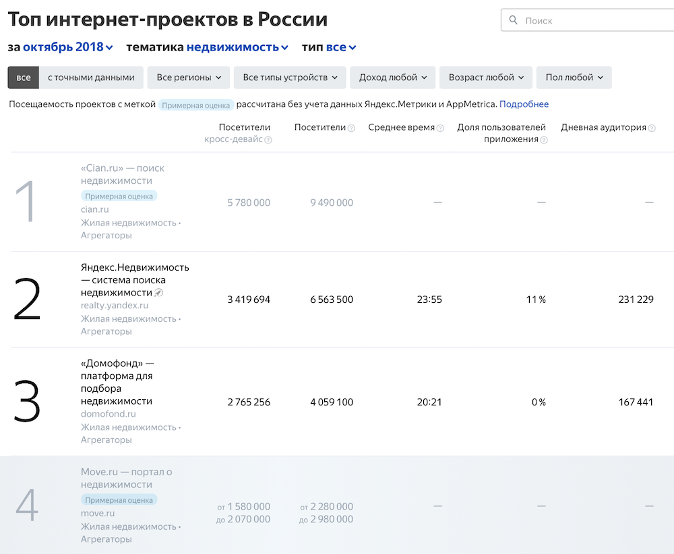Click Move.ru visitors range от 2 280 000

point(327,507)
